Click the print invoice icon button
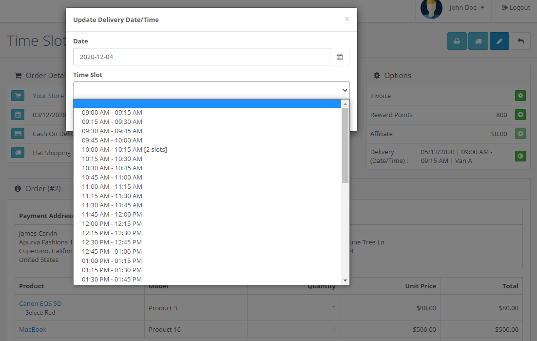The image size is (537, 341). (x=457, y=41)
